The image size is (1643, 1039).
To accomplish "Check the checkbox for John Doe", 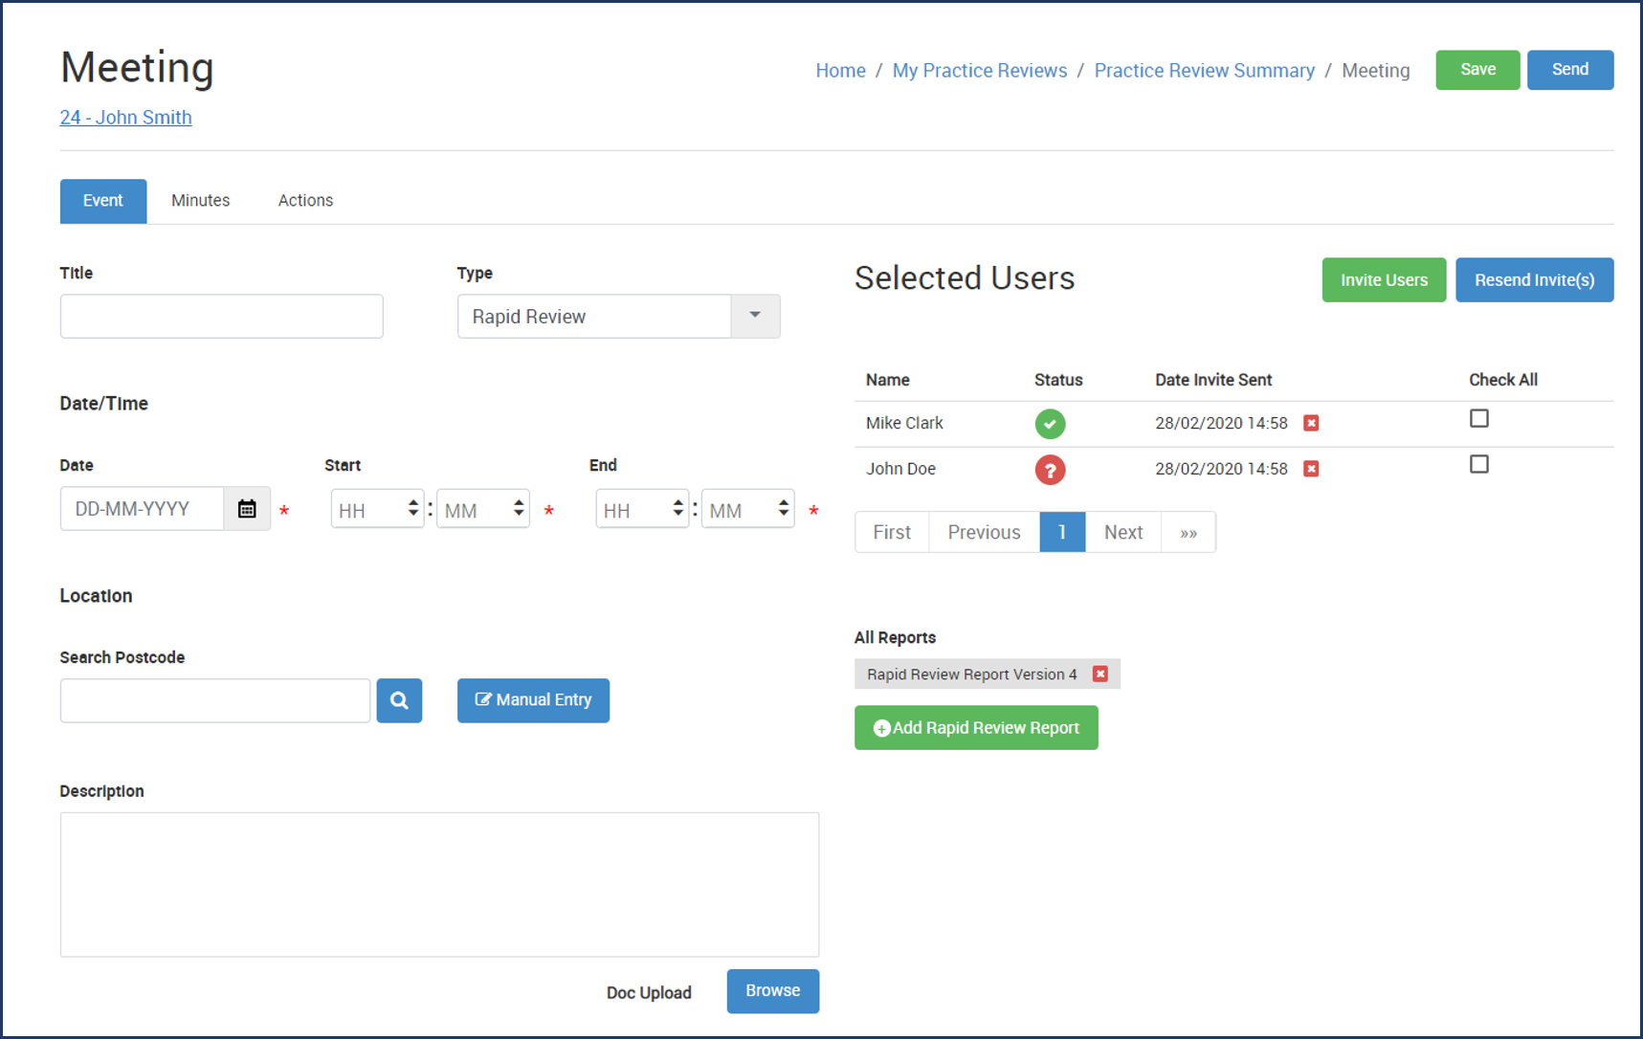I will pos(1478,465).
